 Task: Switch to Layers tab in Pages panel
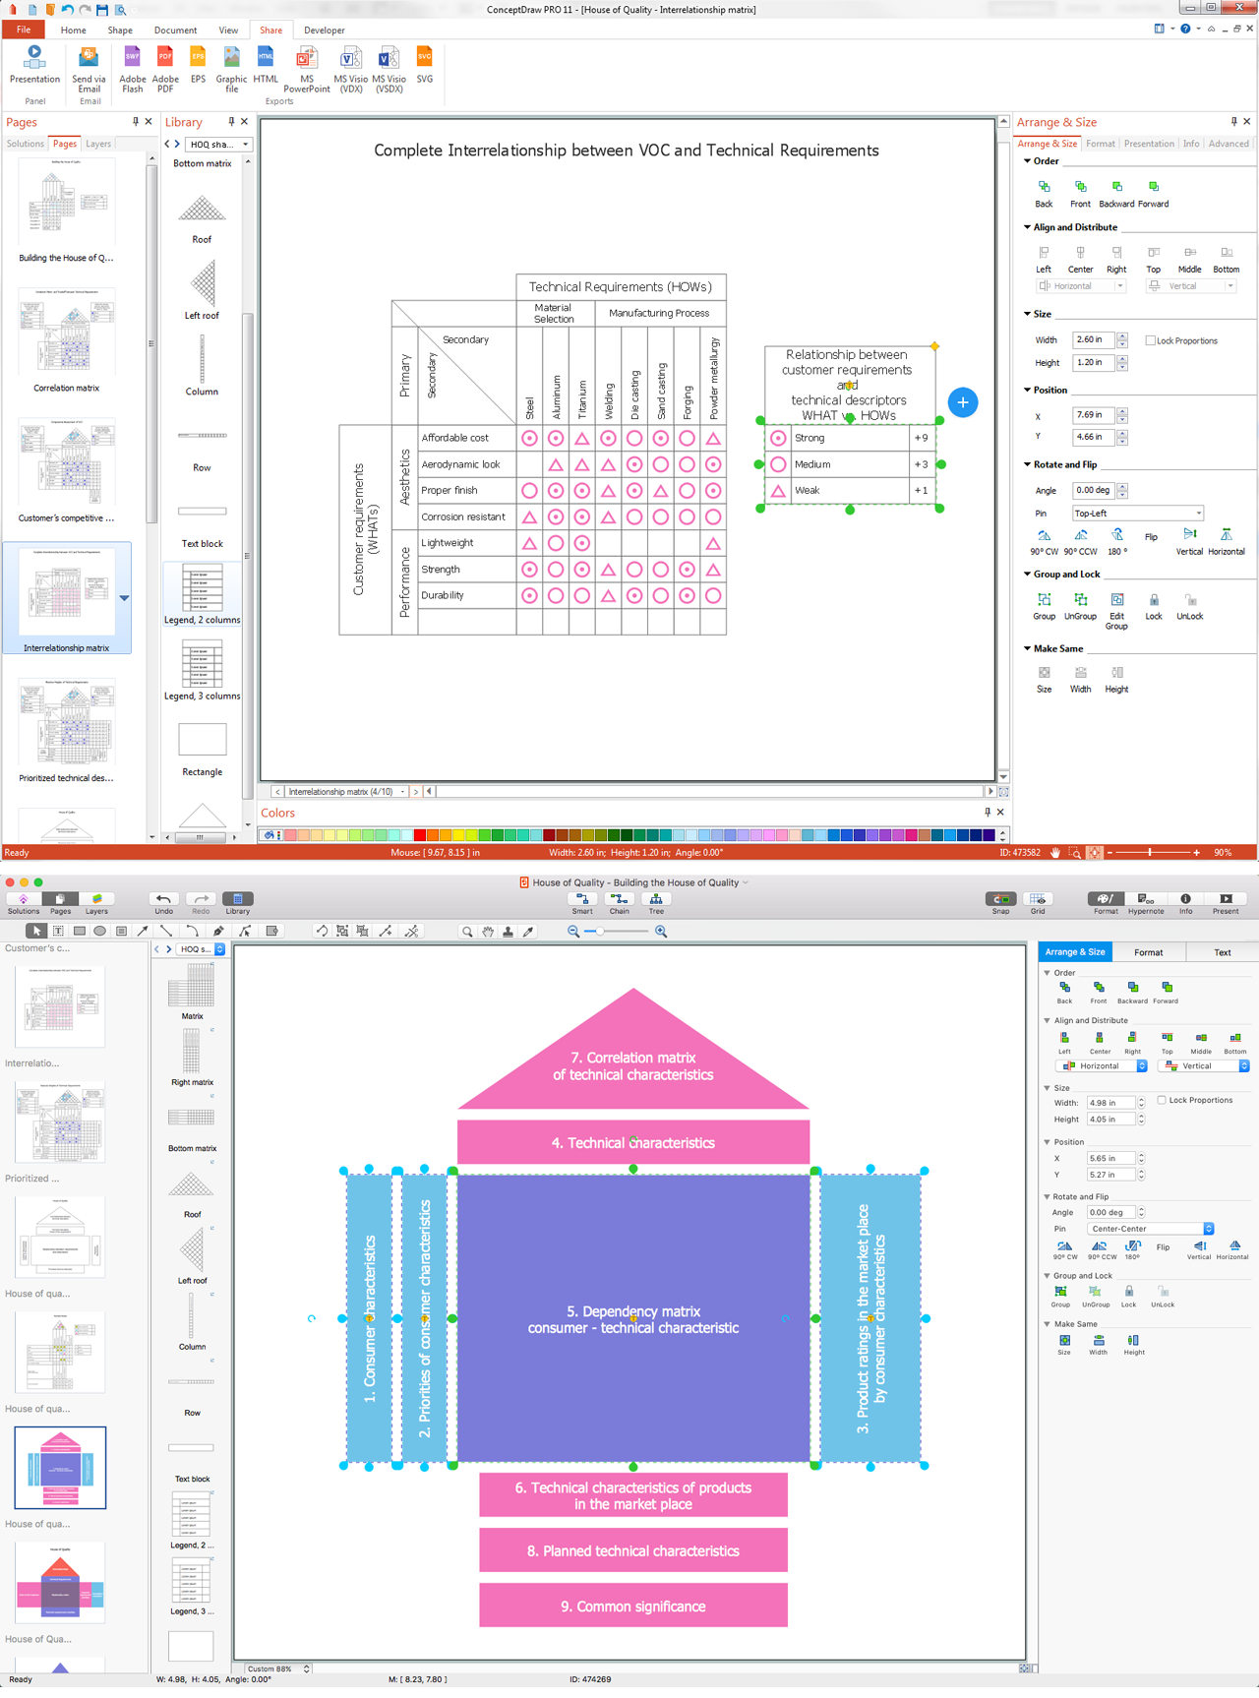98,144
